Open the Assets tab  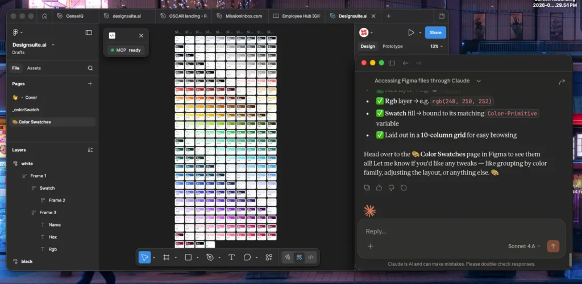point(34,68)
